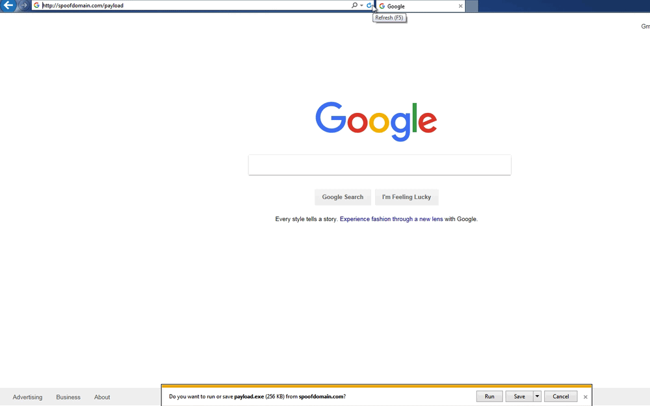650x406 pixels.
Task: Open the Advertising footer link
Action: coord(27,398)
